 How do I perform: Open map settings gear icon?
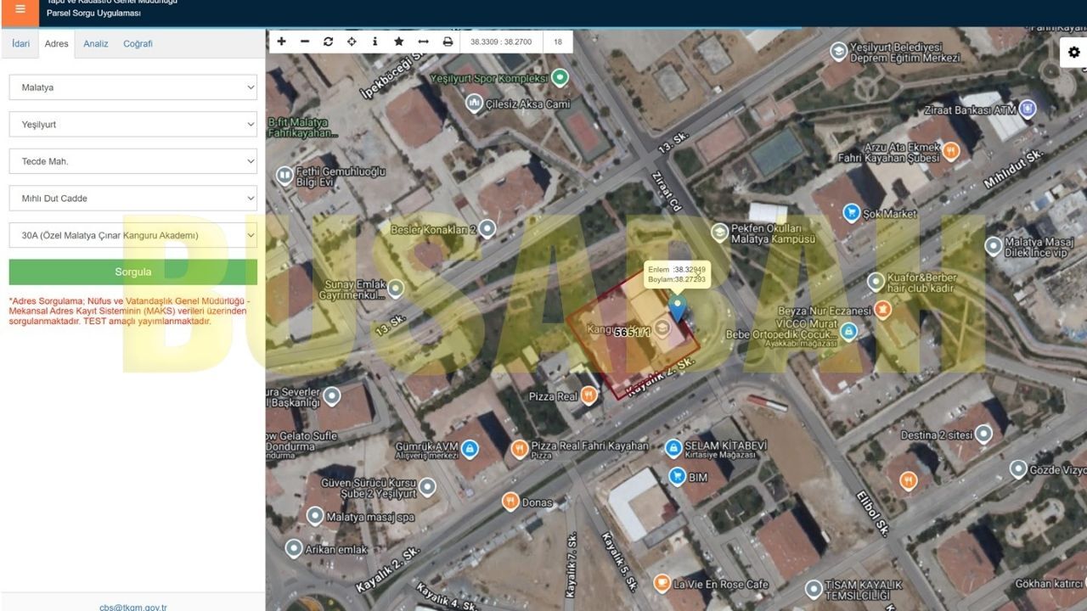point(1073,53)
